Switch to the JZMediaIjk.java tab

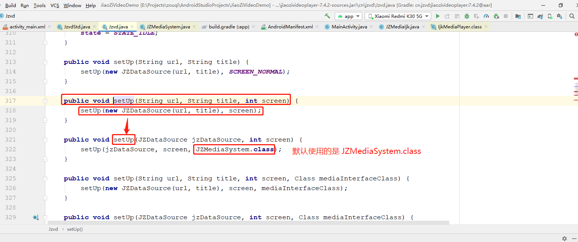402,27
